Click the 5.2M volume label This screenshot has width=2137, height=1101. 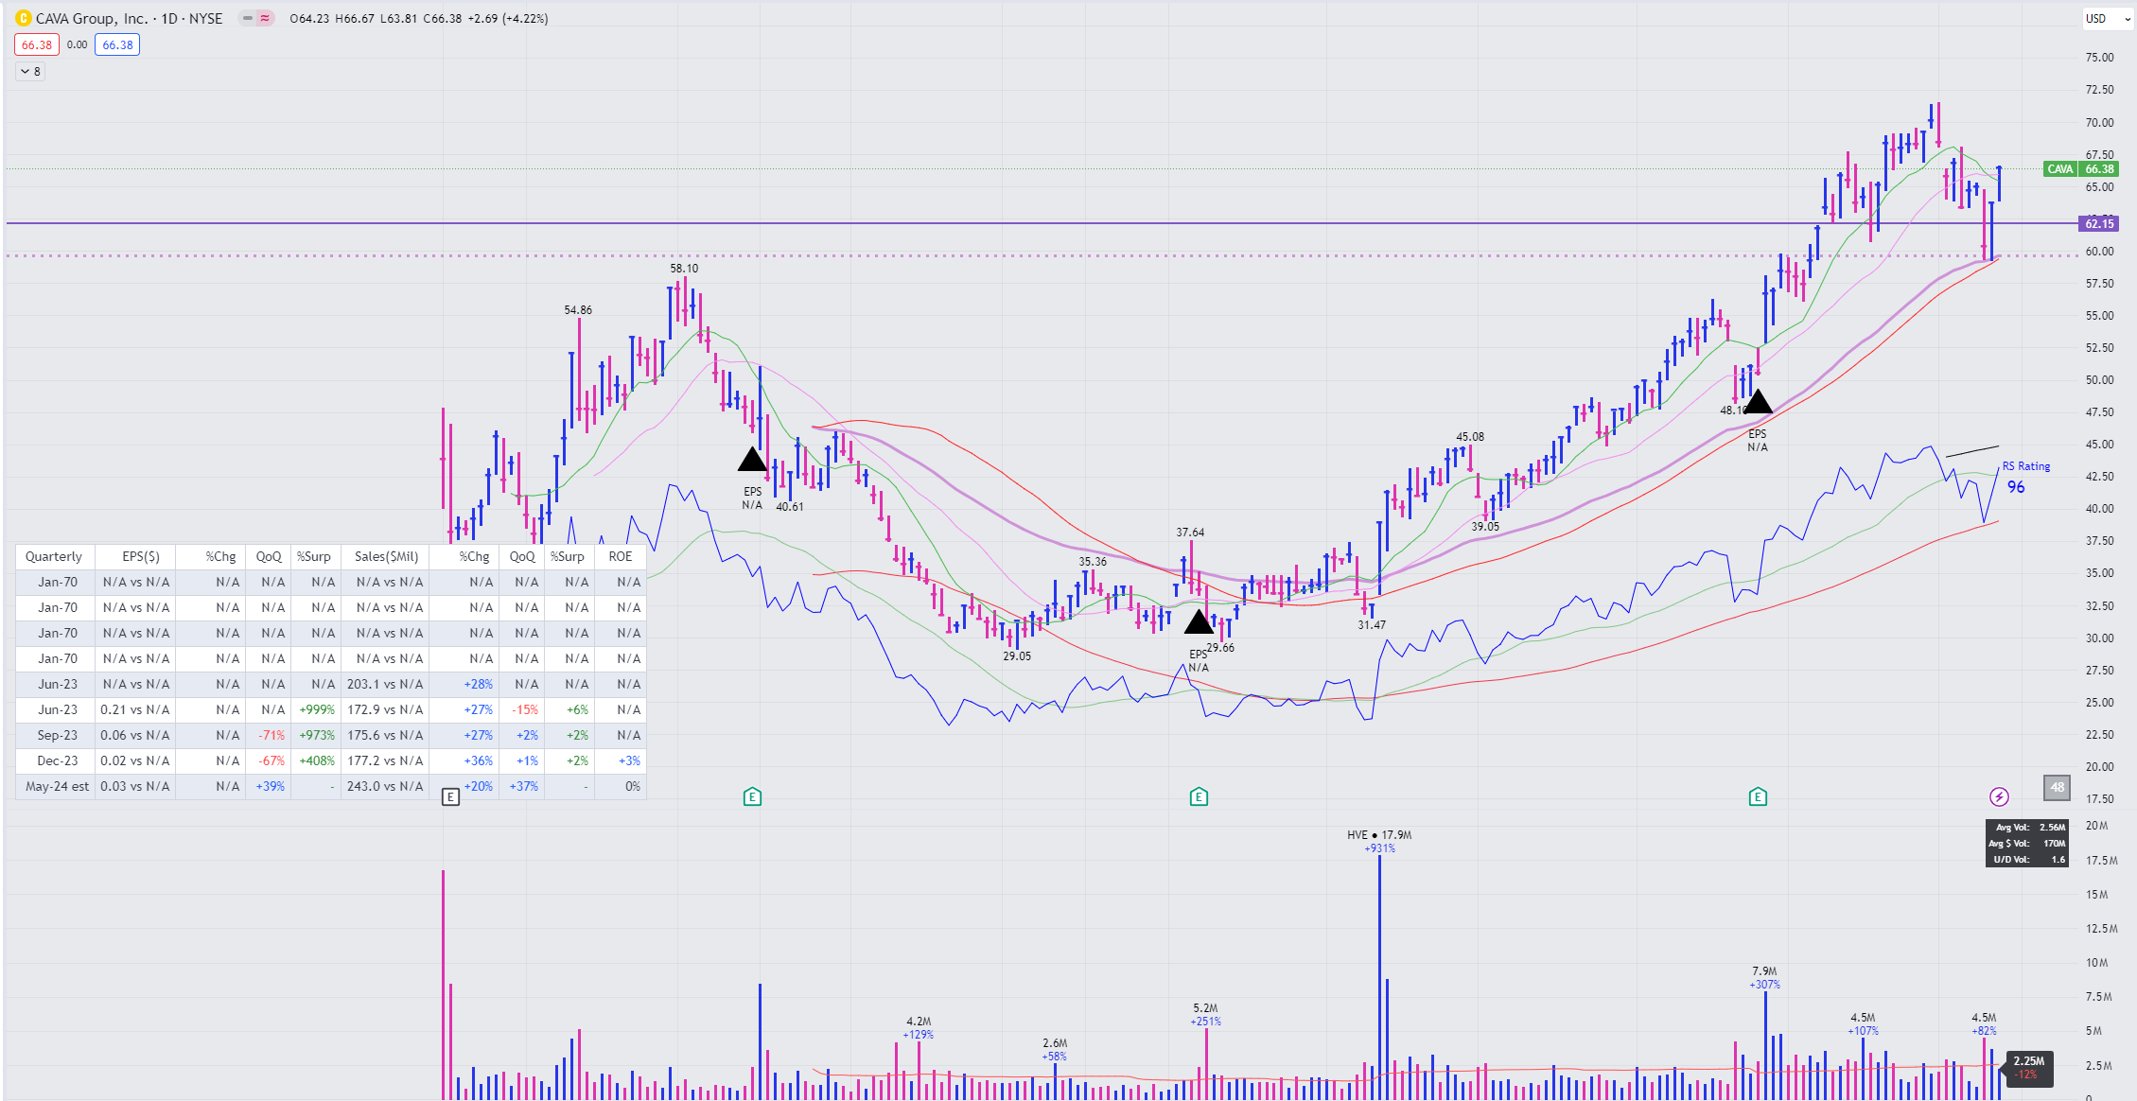click(x=1205, y=1008)
